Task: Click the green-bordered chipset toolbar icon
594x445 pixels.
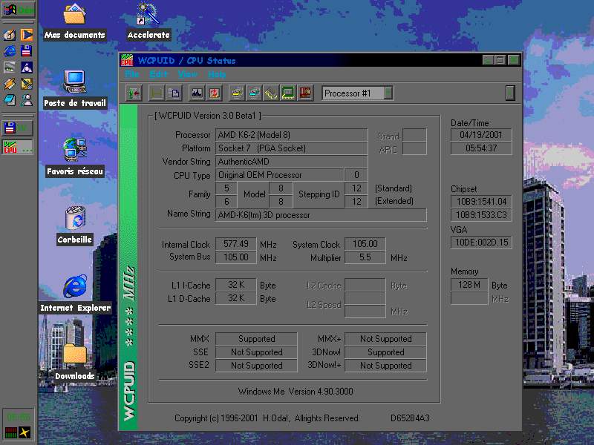Action: point(288,93)
